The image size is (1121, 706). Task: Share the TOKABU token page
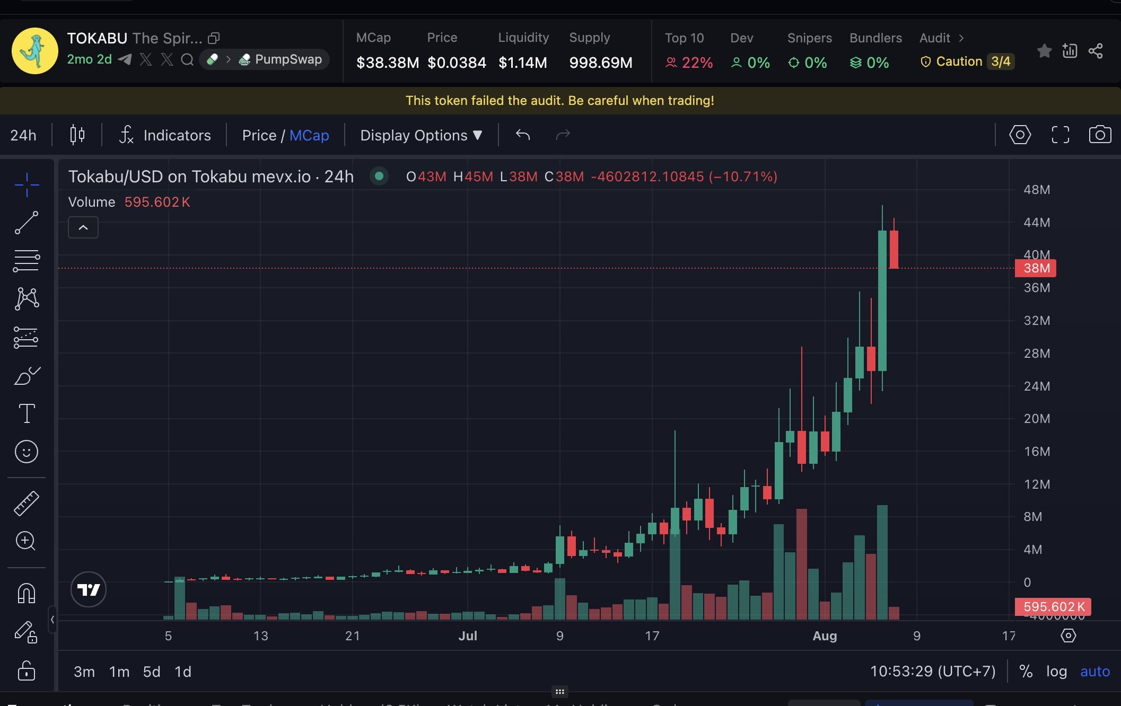tap(1096, 51)
